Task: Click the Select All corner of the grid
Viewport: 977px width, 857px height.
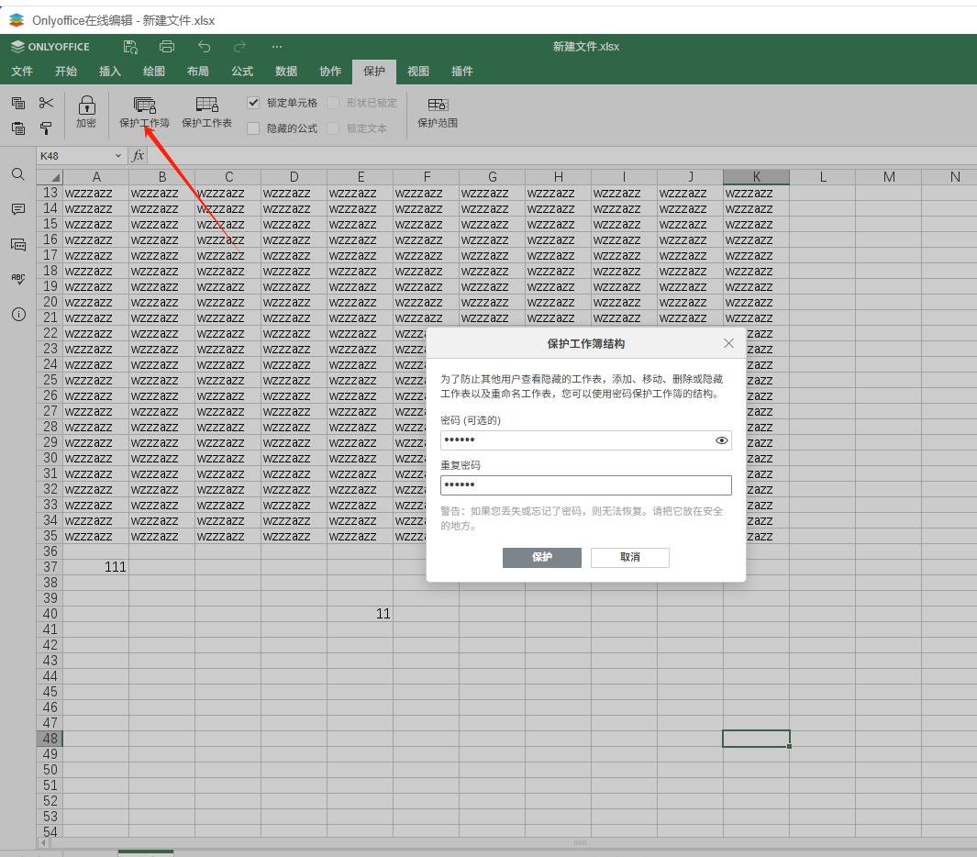Action: pos(50,177)
